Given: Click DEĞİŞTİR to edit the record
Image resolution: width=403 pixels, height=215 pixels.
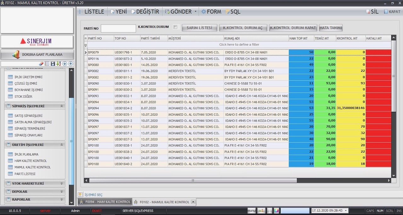Looking at the screenshot, I should pos(145,12).
